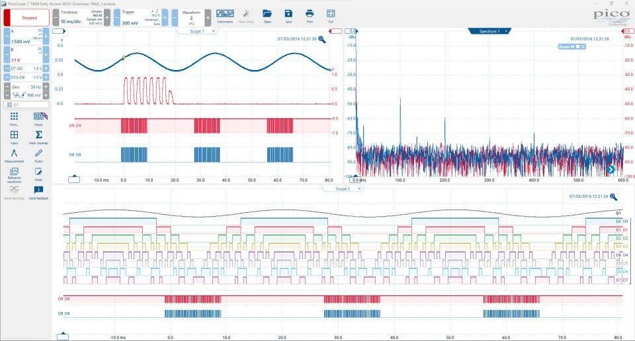Increase timebase with the plus button
This screenshot has height=341, width=635.
pyautogui.click(x=107, y=18)
